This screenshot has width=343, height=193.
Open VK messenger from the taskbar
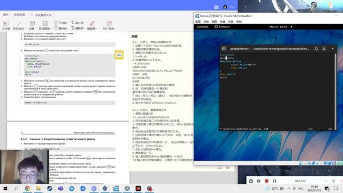72,188
